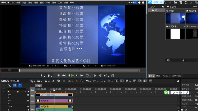Toggle the insert/overwrite mode icon
The width and height of the screenshot is (198, 112).
pos(4,85)
